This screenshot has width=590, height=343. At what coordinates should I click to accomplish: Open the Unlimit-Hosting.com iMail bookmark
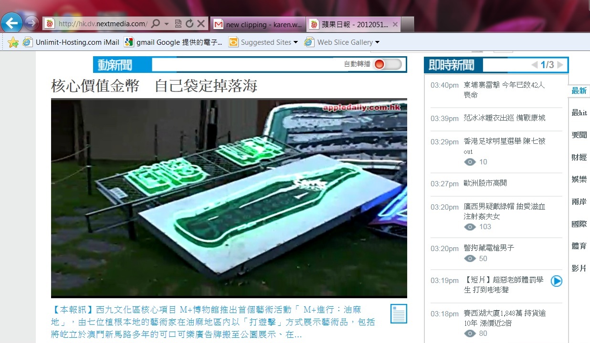click(72, 42)
